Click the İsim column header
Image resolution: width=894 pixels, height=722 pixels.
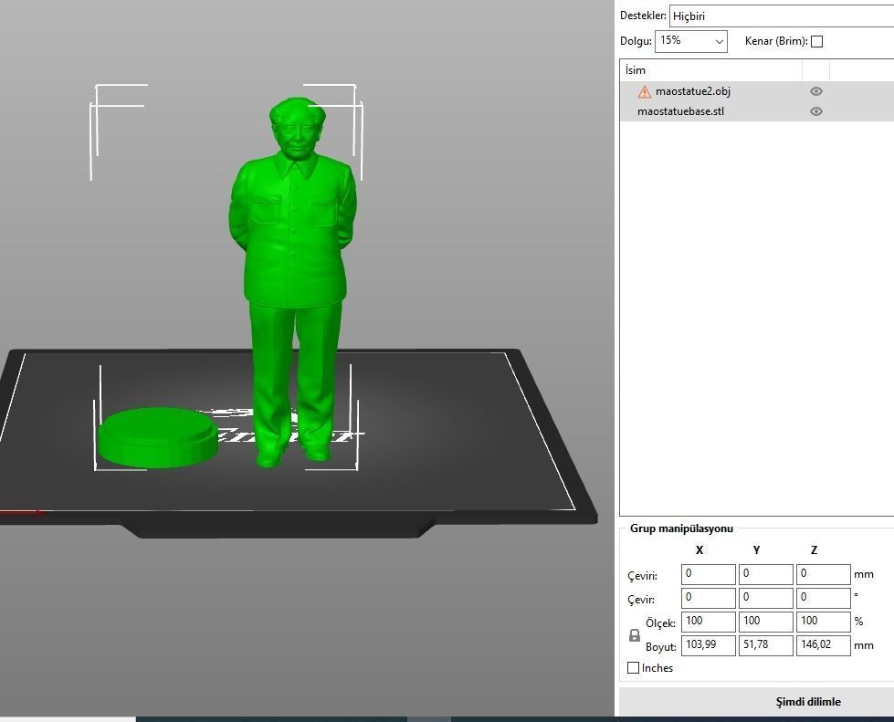(710, 70)
